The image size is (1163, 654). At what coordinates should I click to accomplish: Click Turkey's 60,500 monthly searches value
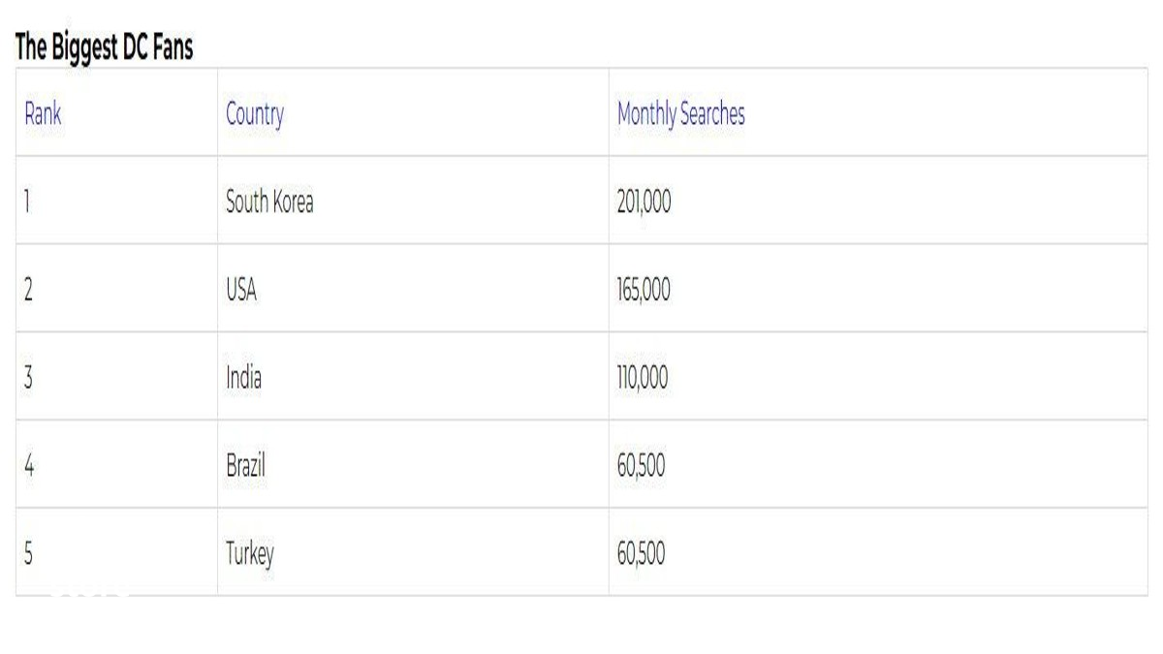coord(641,554)
